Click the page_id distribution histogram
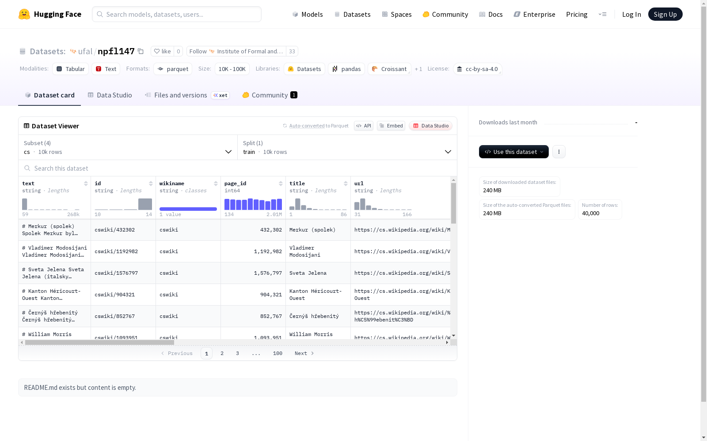Image resolution: width=707 pixels, height=441 pixels. pyautogui.click(x=253, y=204)
